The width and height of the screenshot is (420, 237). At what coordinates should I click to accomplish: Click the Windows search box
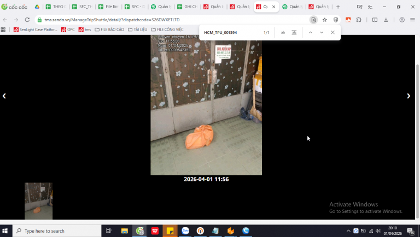pyautogui.click(x=57, y=230)
